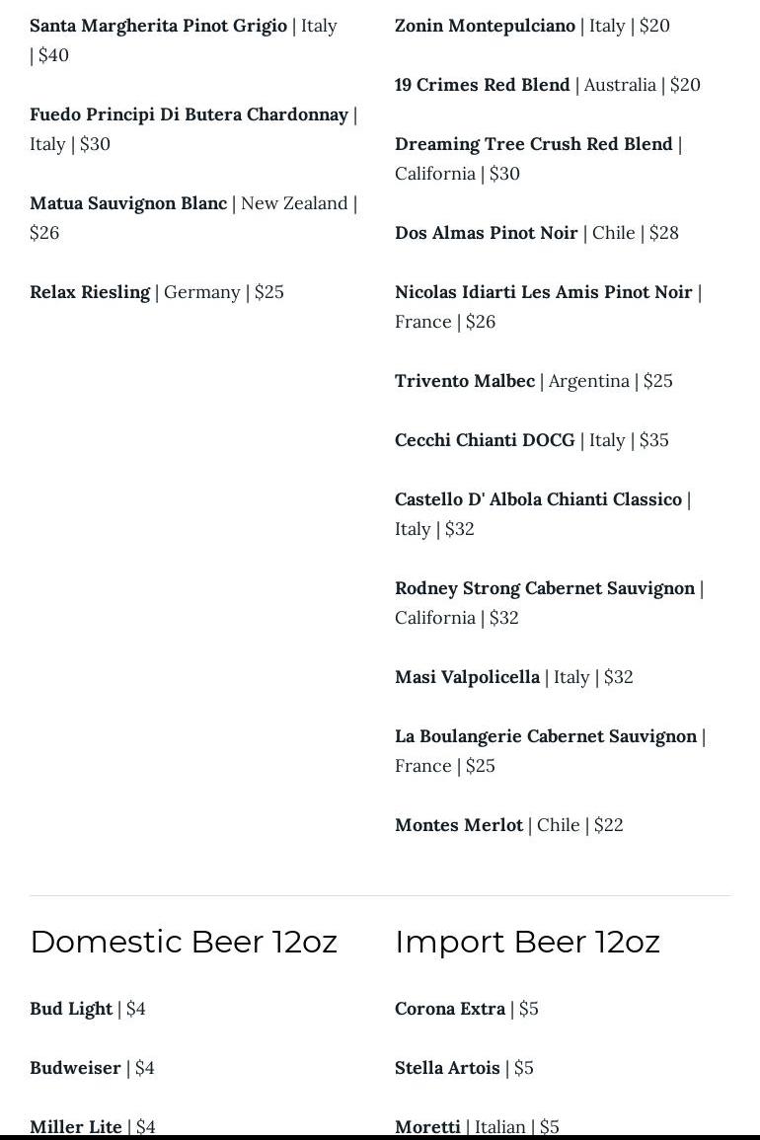The height and width of the screenshot is (1140, 760).
Task: Select Bud Light in the beer list
Action: 71,1009
